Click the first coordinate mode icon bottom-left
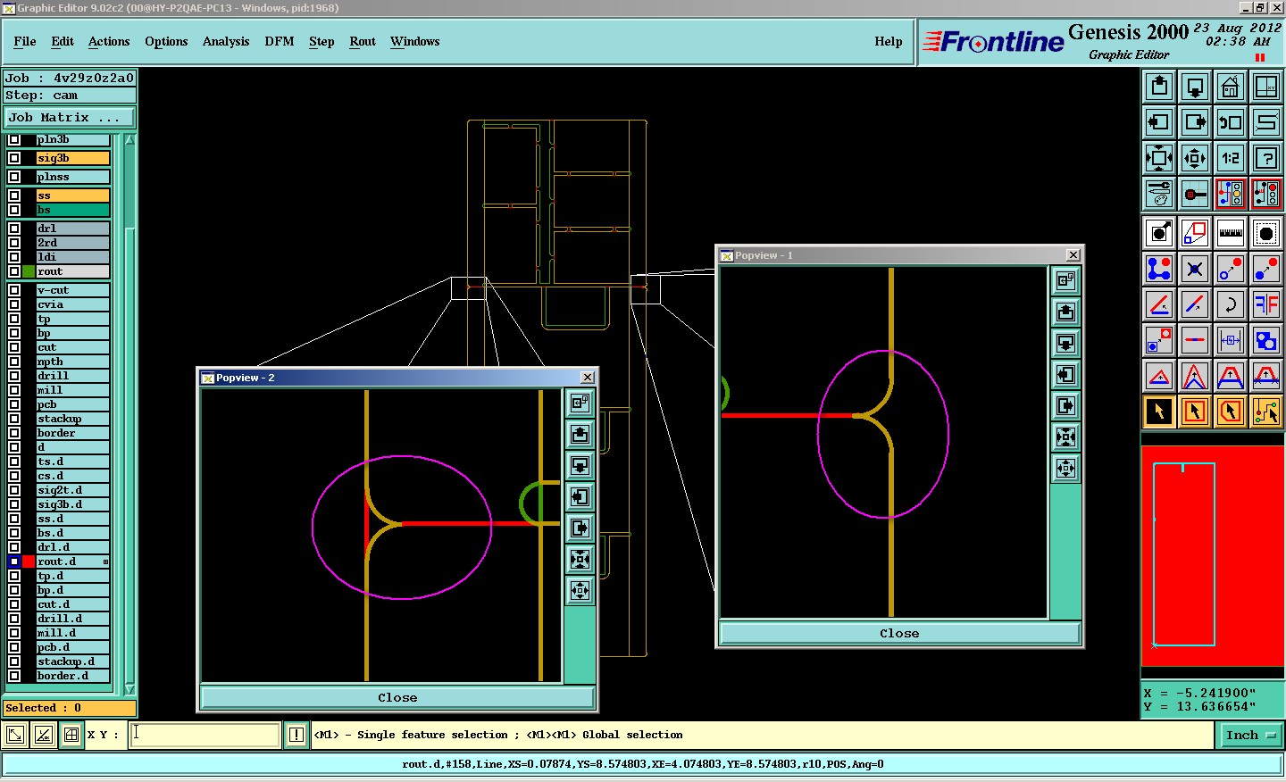This screenshot has width=1286, height=782. [x=15, y=736]
